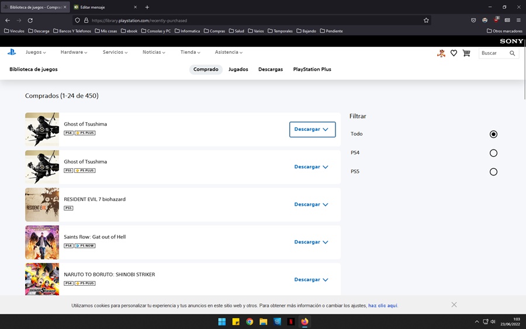Open the Vinculos bookmark folder
Image resolution: width=526 pixels, height=329 pixels.
point(14,31)
